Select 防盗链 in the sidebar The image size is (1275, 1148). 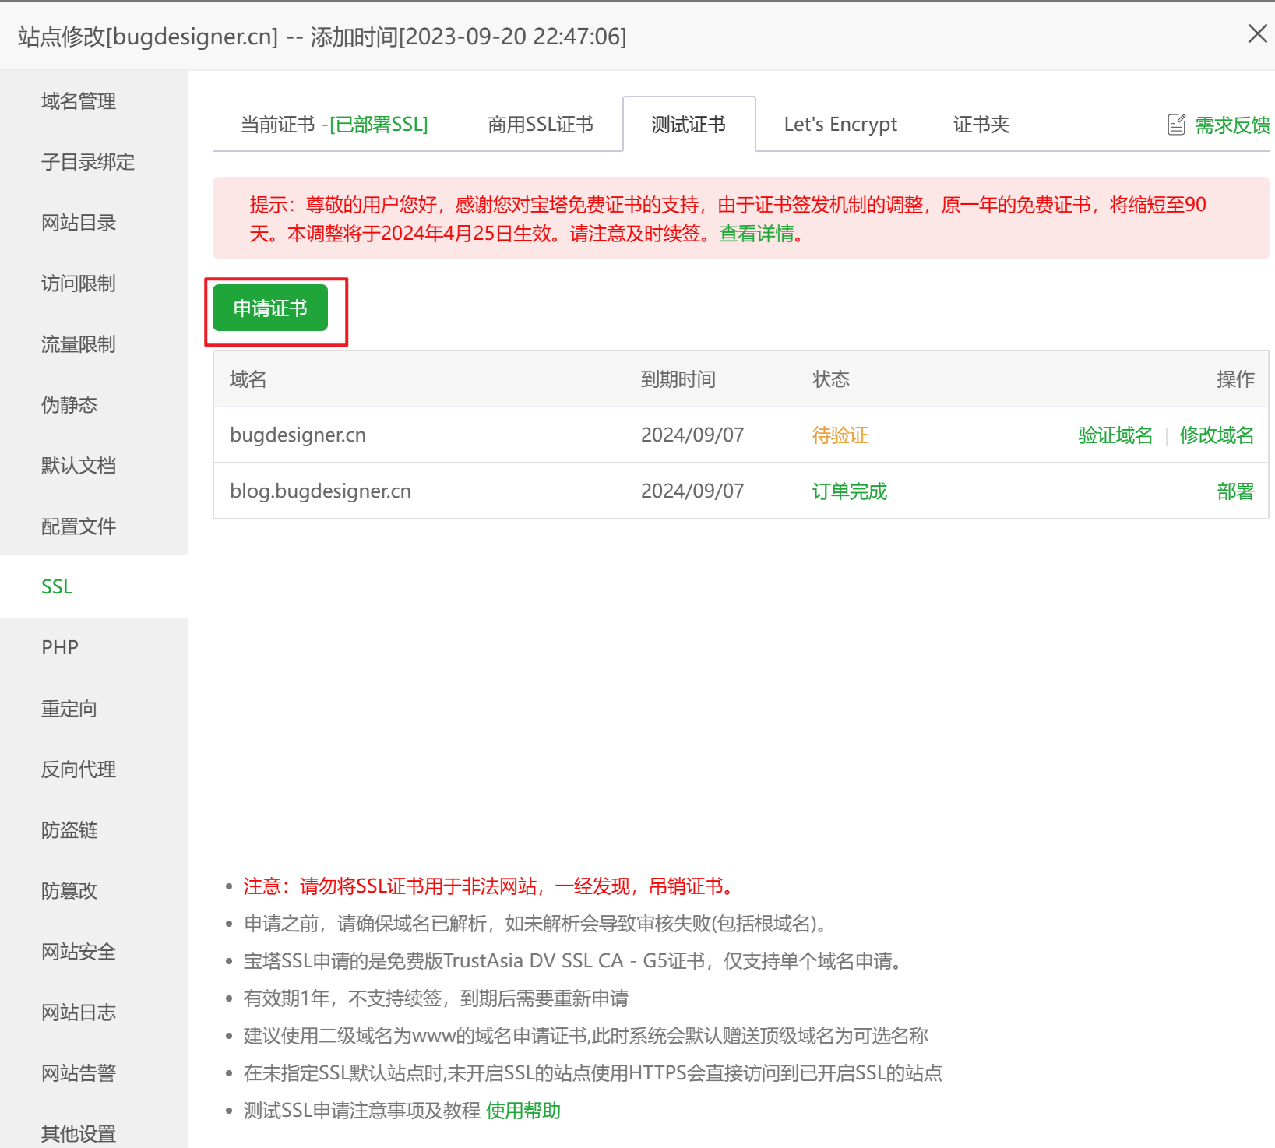pyautogui.click(x=93, y=830)
